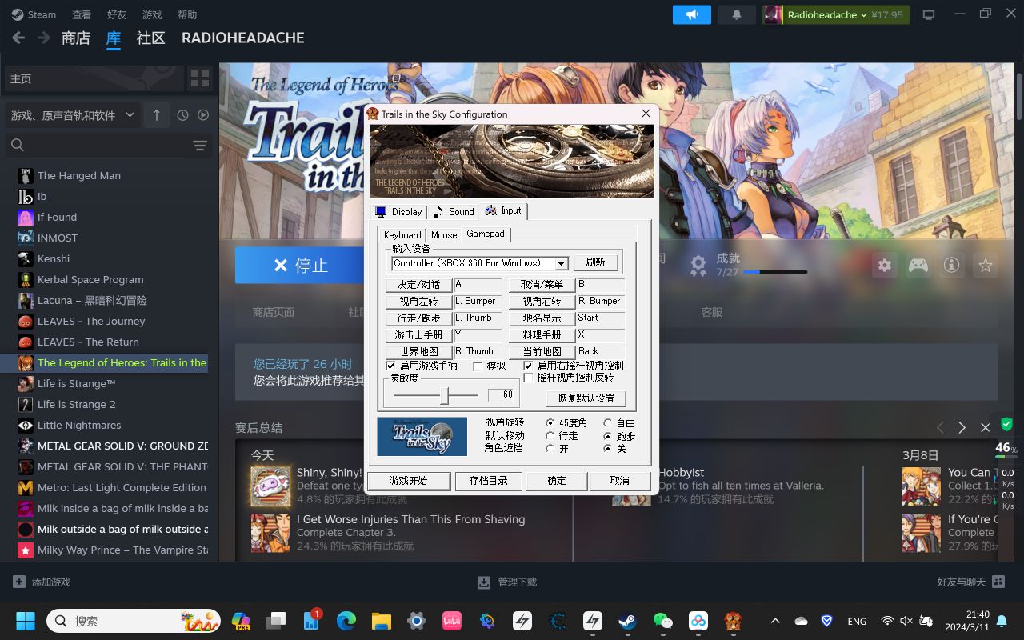1024x640 pixels.
Task: Open Windows Start menu
Action: (x=25, y=621)
